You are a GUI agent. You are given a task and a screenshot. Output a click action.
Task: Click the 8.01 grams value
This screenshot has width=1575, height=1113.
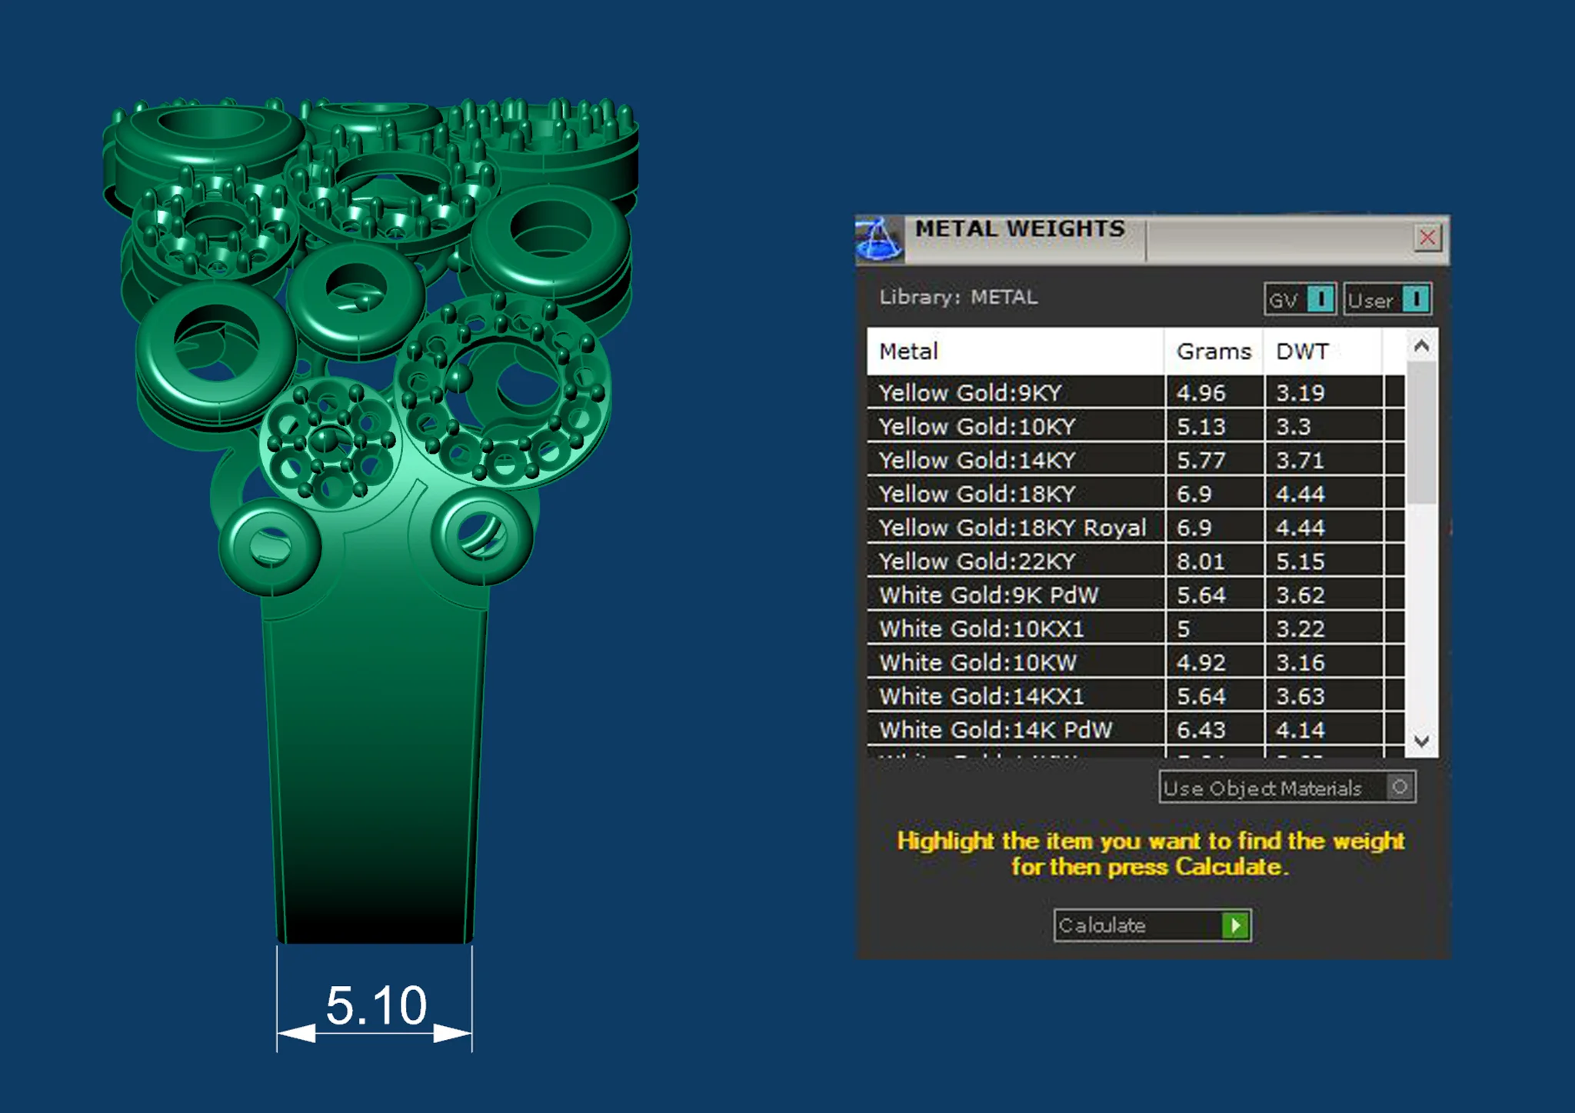coord(1200,561)
